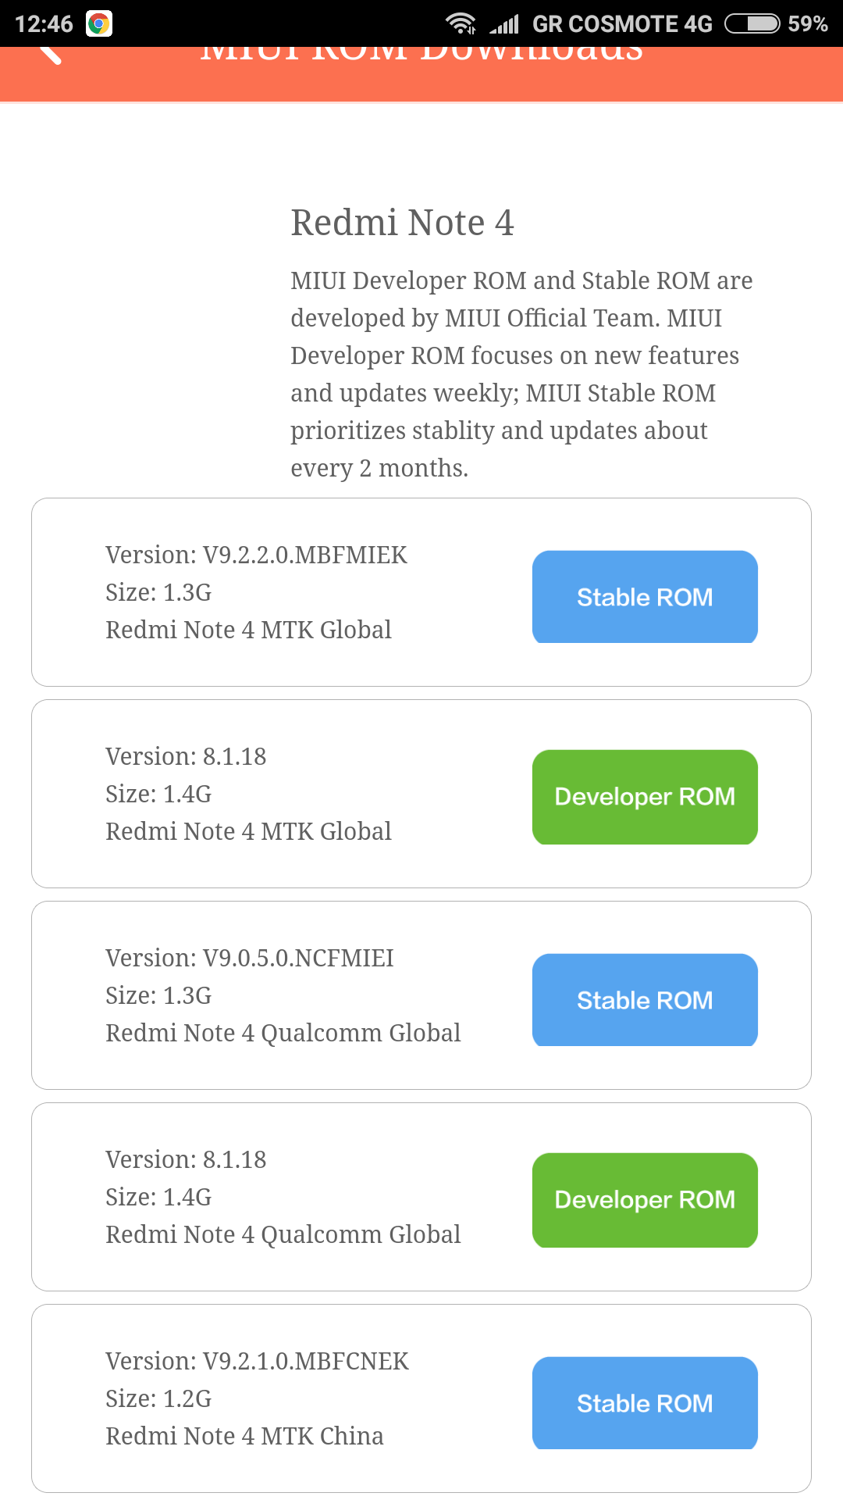Tap the GR COSMOTE 4G carrier label
The height and width of the screenshot is (1500, 843).
pyautogui.click(x=622, y=23)
